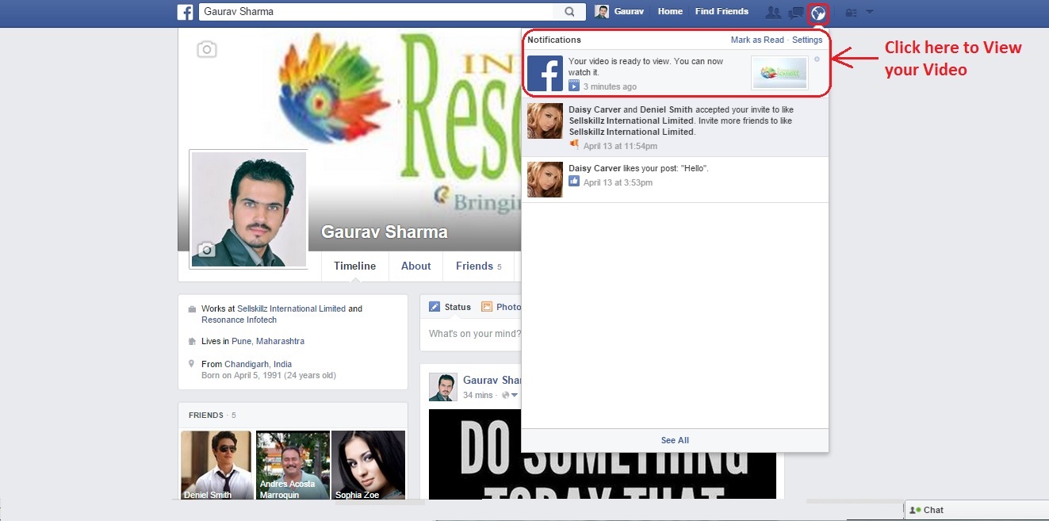
Task: Toggle the Notifications globe icon
Action: coord(819,13)
